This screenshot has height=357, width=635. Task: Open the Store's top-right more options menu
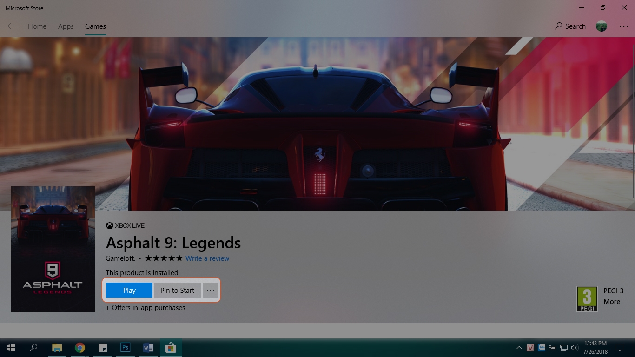tap(624, 26)
